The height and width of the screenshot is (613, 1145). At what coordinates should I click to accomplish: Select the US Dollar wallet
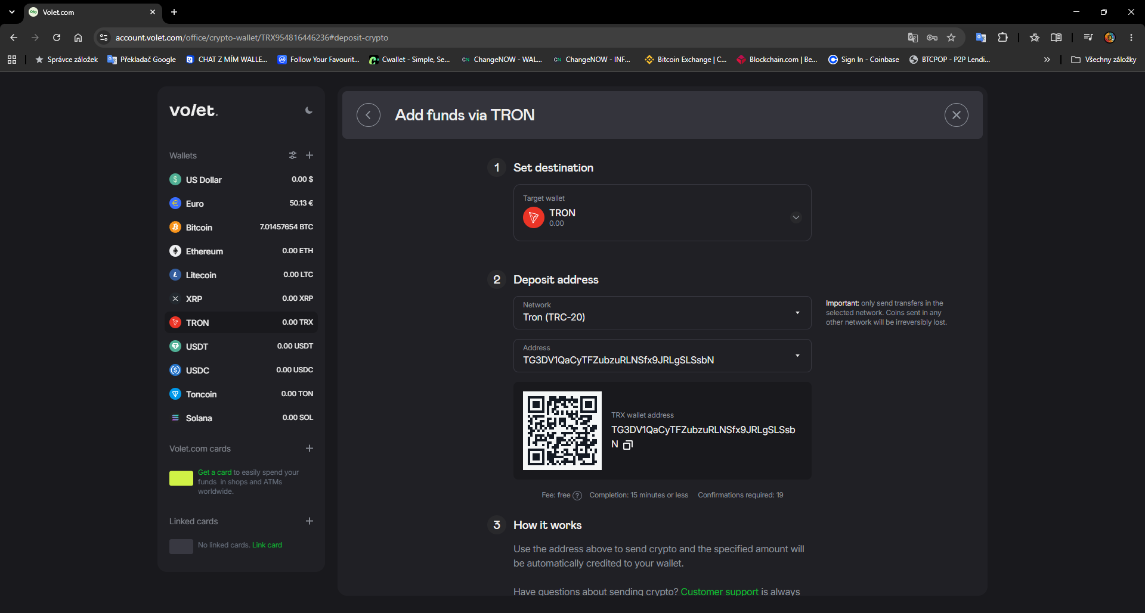(x=241, y=179)
